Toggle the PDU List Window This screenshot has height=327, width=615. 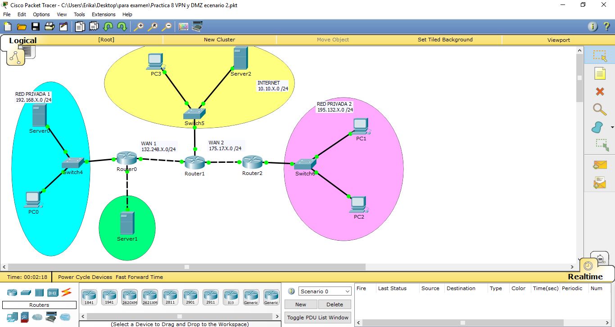317,317
